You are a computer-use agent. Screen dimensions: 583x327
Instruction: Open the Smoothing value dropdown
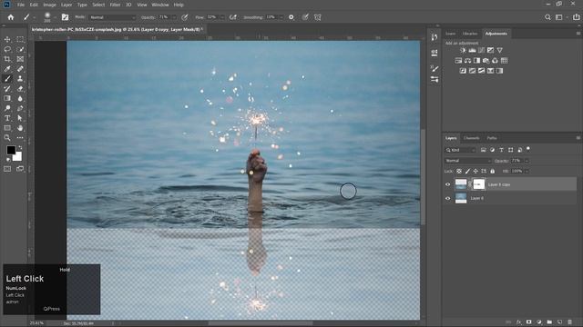pyautogui.click(x=281, y=17)
